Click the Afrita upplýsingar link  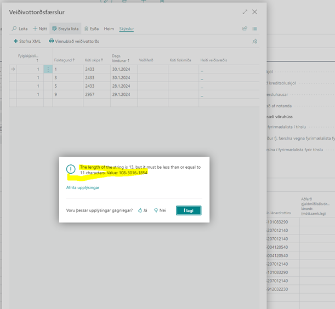(x=82, y=187)
